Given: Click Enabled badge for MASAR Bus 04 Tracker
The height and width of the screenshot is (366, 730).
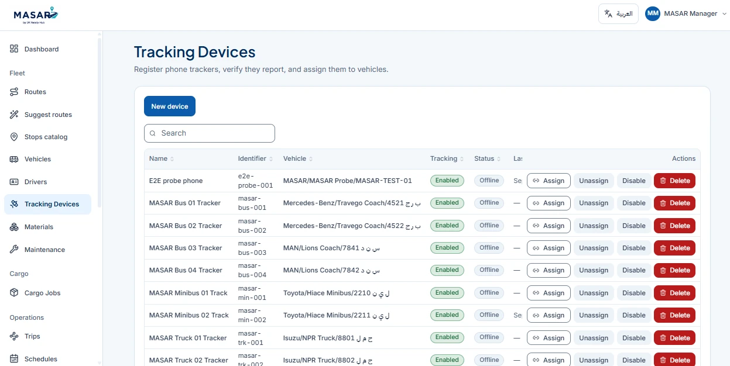Looking at the screenshot, I should 447,270.
